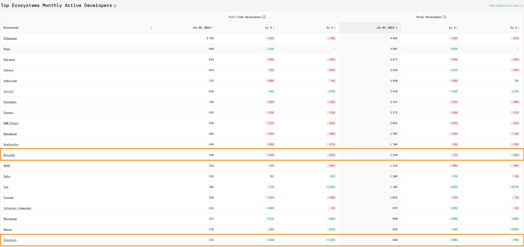This screenshot has width=524, height=247.
Task: Open the Base ecosystem link
Action: tap(7, 49)
